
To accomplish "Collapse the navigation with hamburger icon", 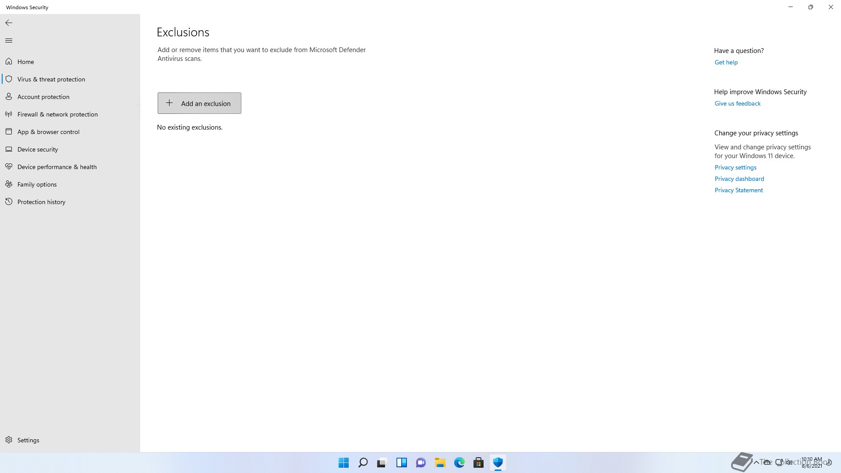I will tap(9, 41).
